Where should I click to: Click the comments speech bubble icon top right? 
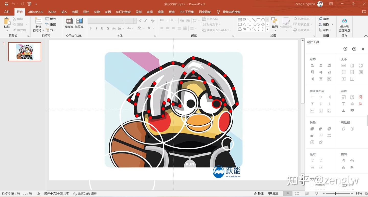(x=364, y=12)
